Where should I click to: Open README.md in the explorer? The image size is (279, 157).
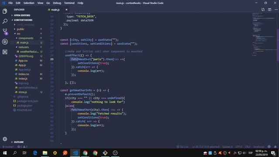pos(24,110)
